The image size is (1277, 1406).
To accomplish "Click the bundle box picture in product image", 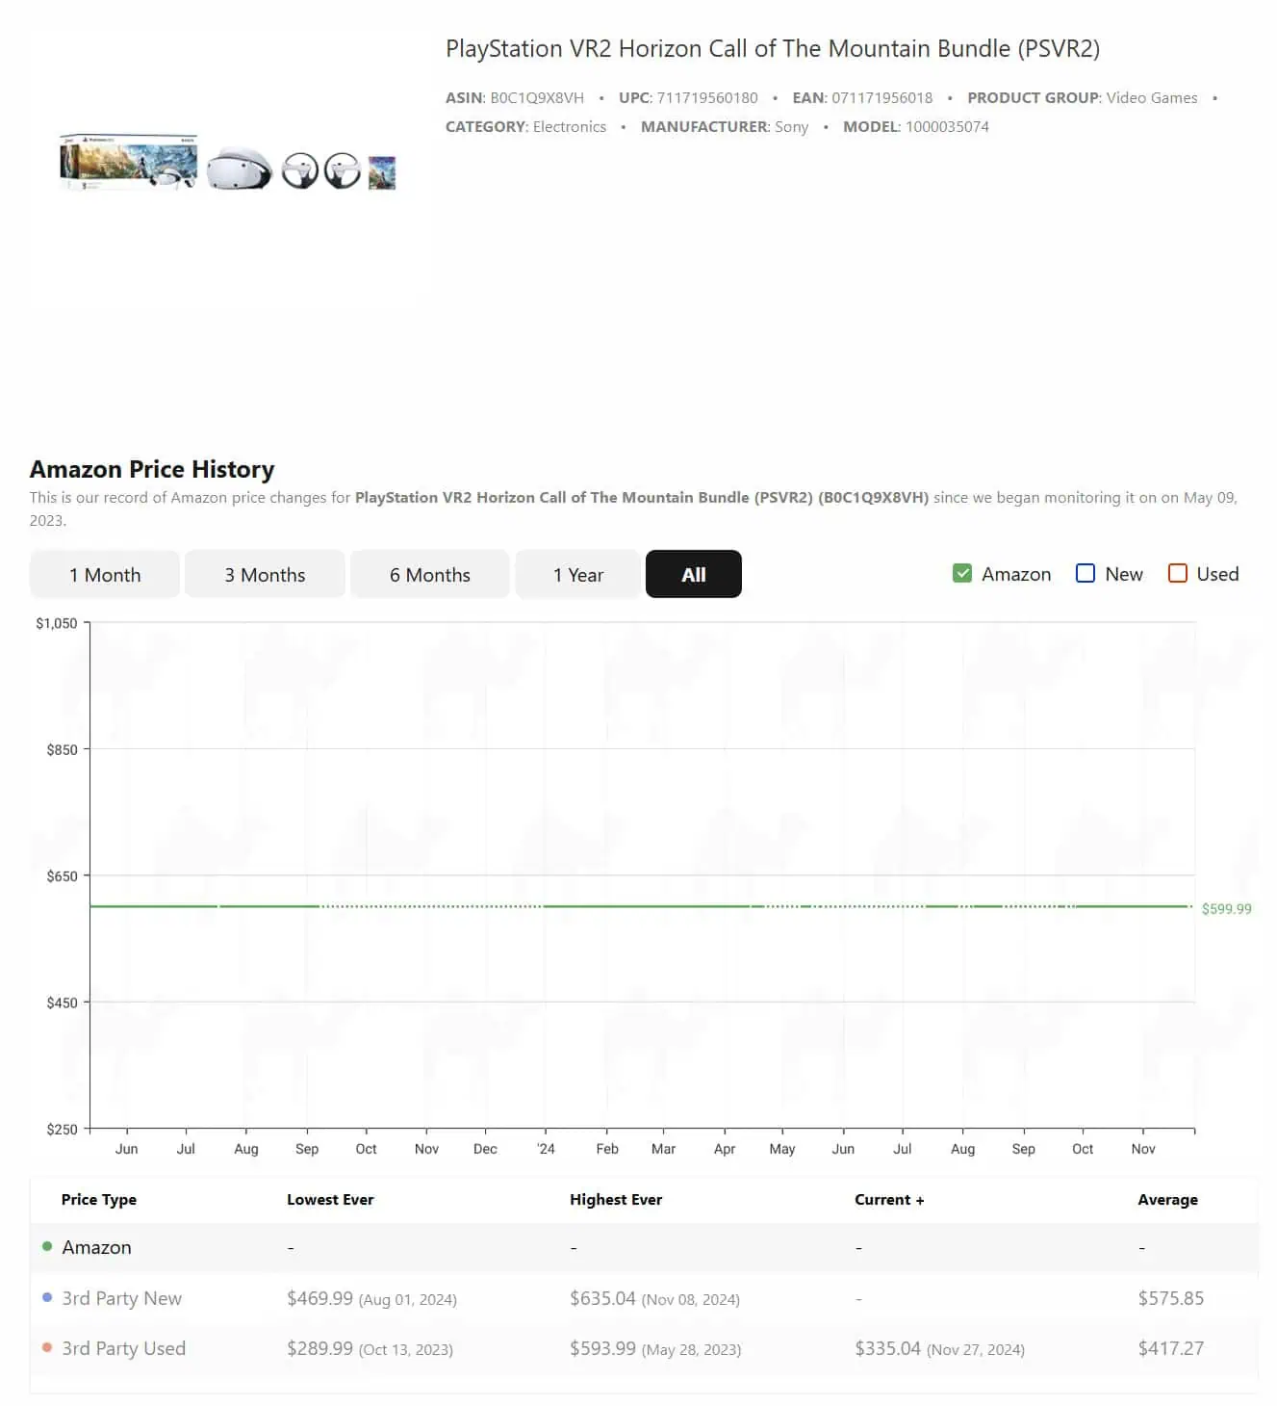I will [x=128, y=162].
